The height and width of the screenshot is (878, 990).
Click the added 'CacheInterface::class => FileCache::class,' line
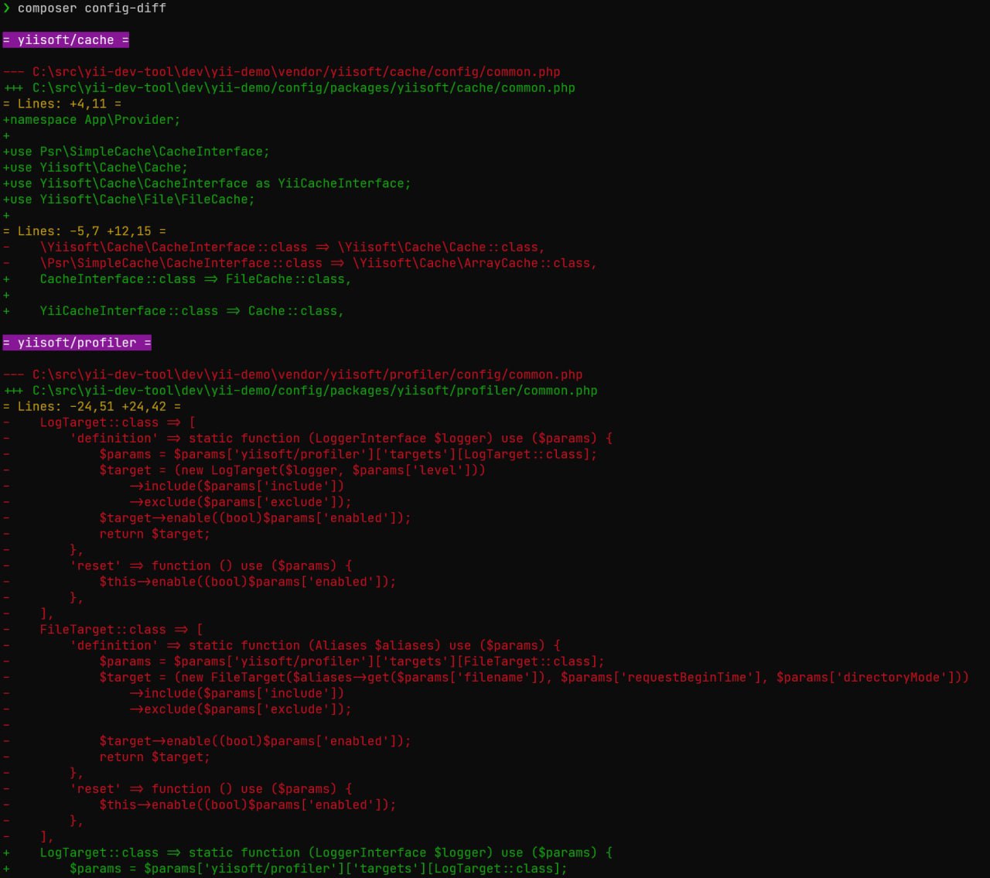point(177,278)
